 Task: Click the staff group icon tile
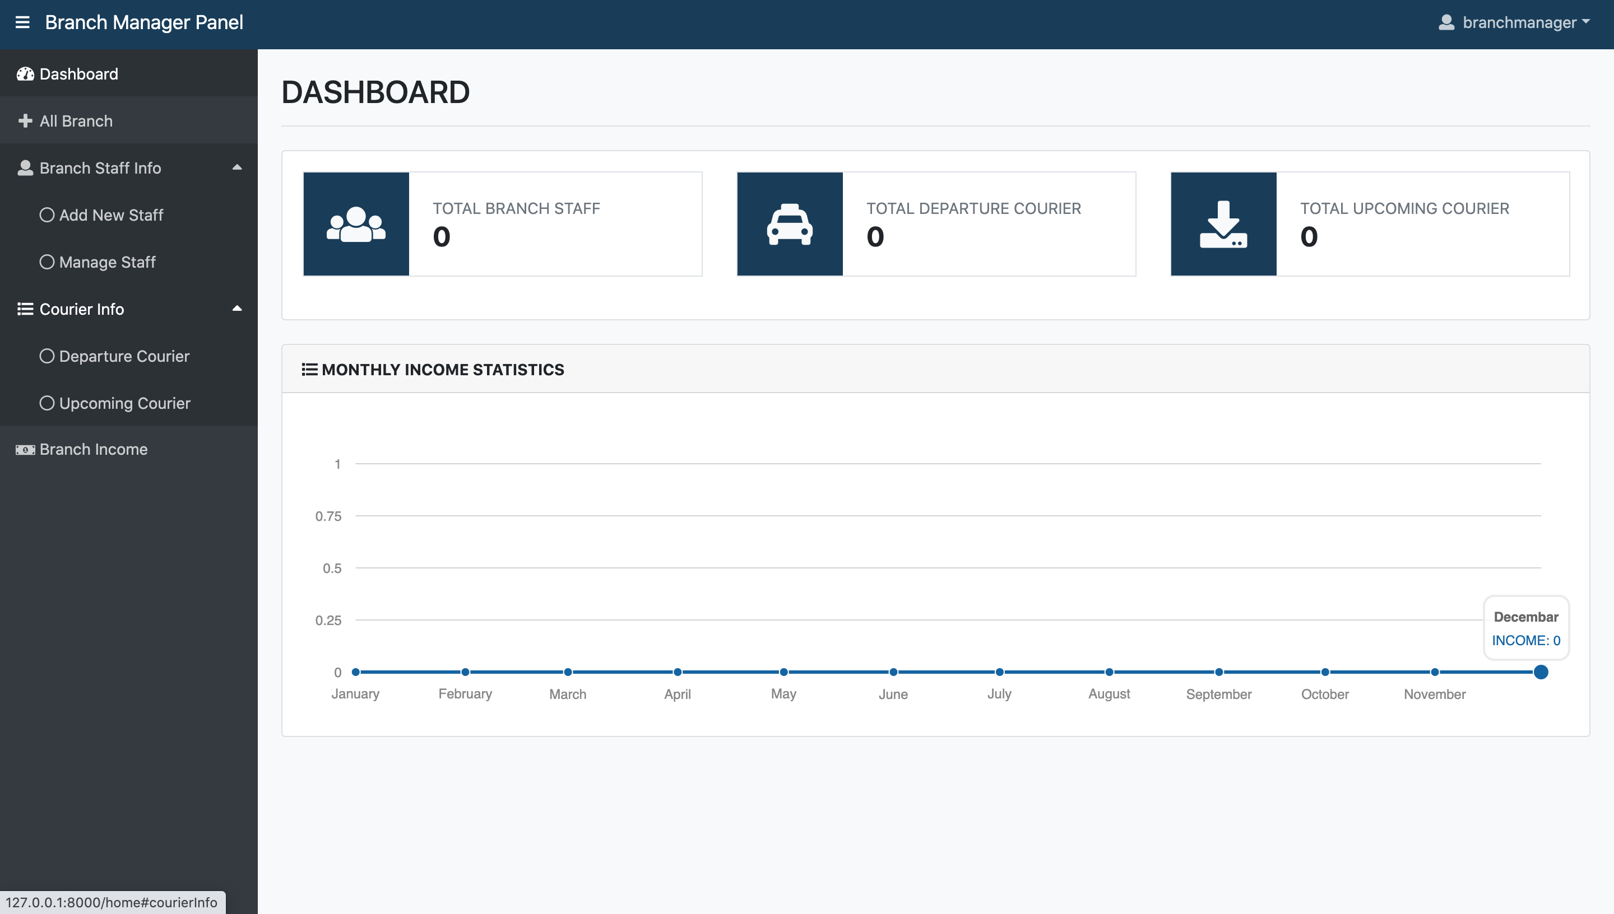pyautogui.click(x=356, y=224)
